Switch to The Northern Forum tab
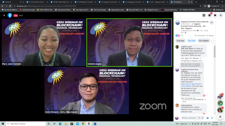 [37, 2]
